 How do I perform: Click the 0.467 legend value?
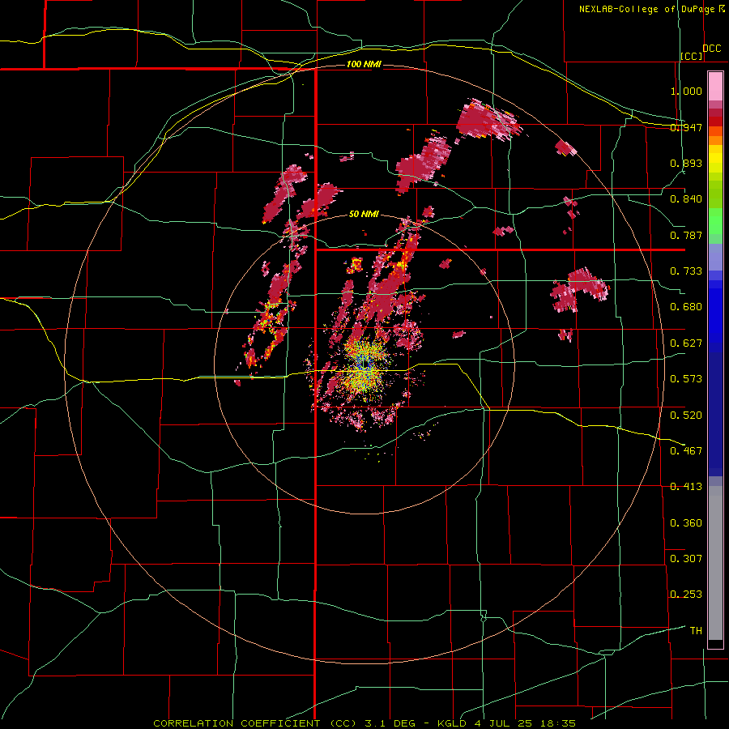pos(686,450)
